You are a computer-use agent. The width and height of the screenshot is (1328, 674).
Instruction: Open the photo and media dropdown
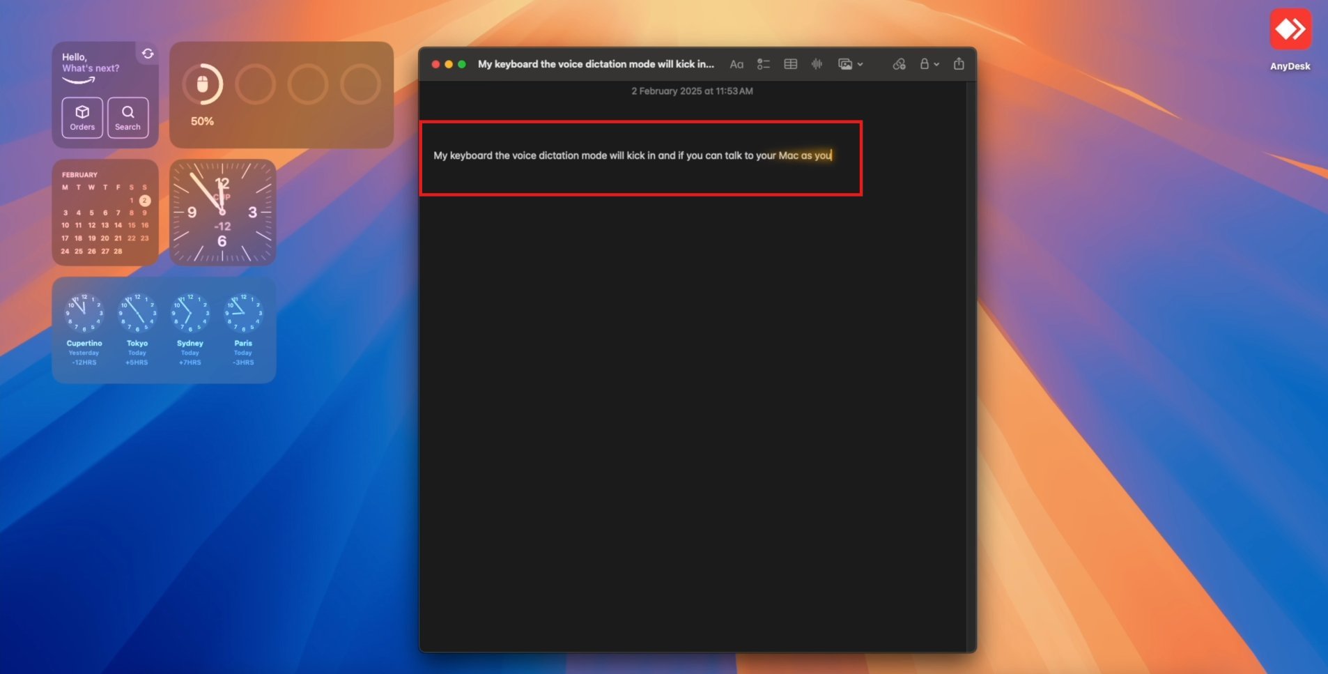851,64
